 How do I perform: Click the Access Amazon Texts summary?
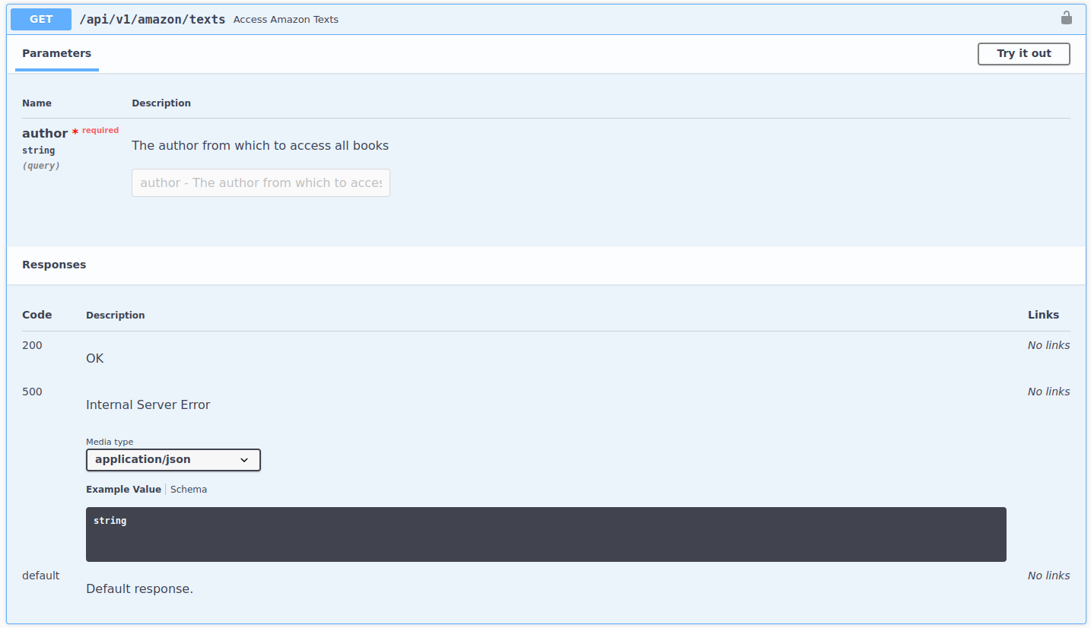[285, 20]
